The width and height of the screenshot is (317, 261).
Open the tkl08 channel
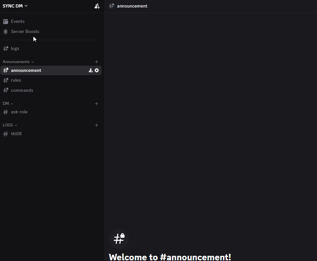click(x=16, y=134)
